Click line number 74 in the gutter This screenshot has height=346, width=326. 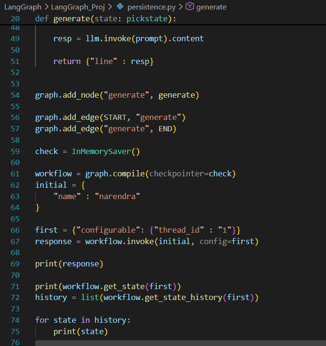point(15,320)
